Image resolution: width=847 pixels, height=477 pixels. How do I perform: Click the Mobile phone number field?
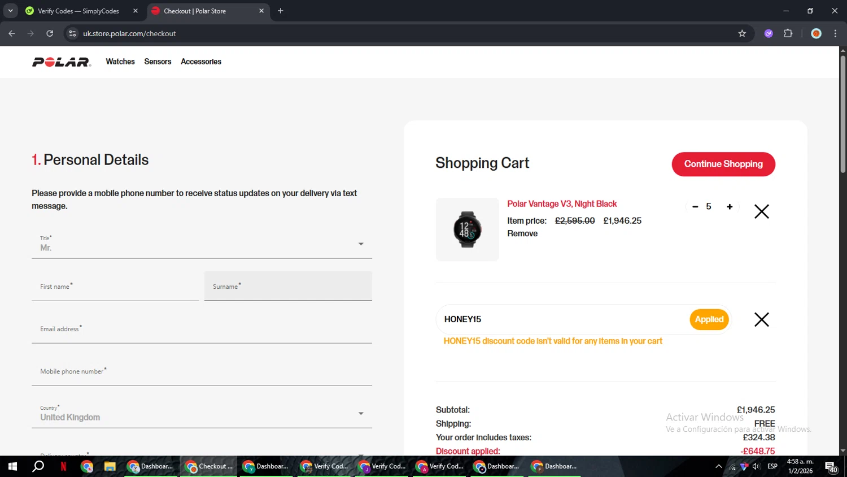pos(202,371)
